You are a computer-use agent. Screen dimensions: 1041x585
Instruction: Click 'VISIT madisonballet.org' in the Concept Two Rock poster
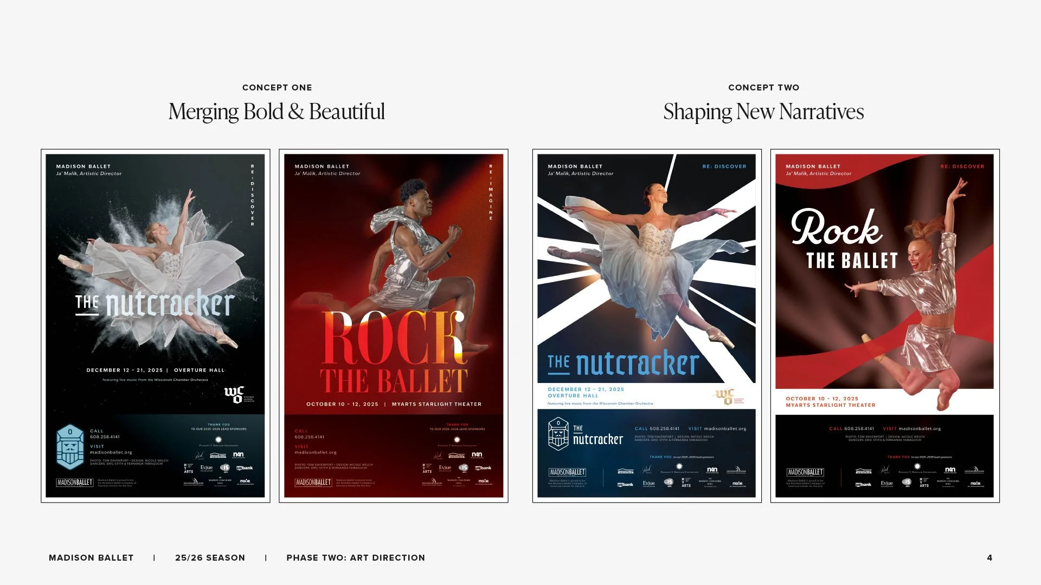912,428
